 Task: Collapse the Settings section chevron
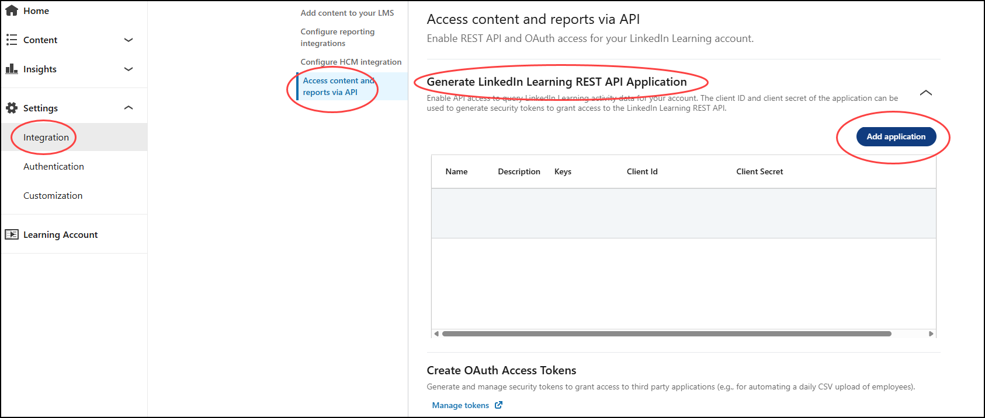point(129,108)
